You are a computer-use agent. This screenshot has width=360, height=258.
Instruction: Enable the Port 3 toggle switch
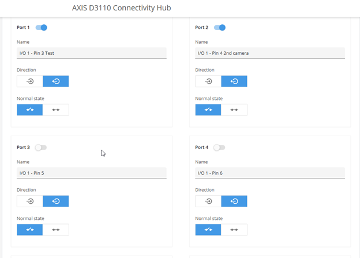click(41, 148)
